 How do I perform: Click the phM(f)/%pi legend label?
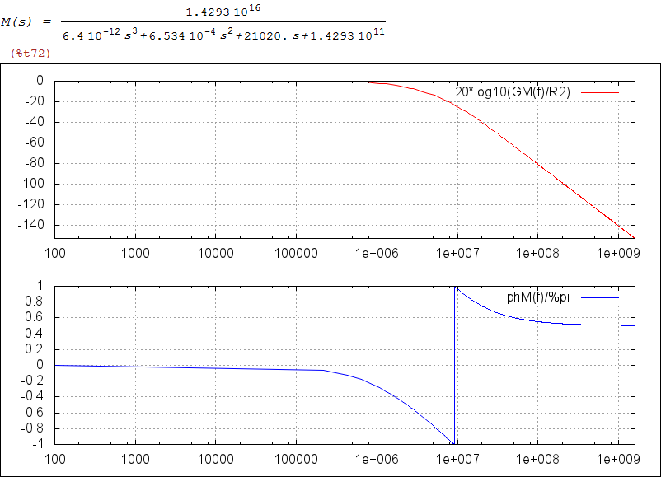[537, 297]
